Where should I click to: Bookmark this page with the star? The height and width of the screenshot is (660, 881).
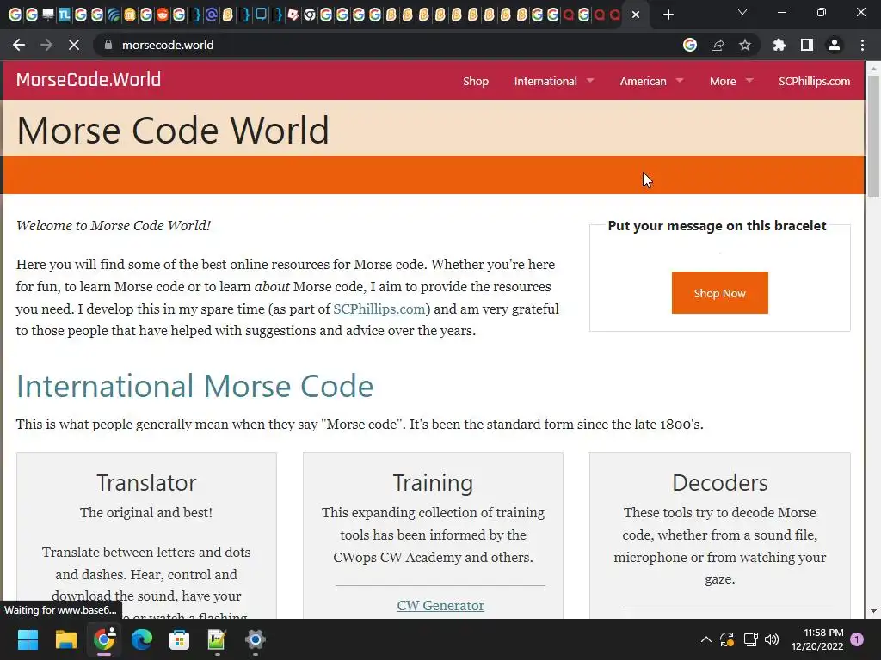[x=745, y=45]
